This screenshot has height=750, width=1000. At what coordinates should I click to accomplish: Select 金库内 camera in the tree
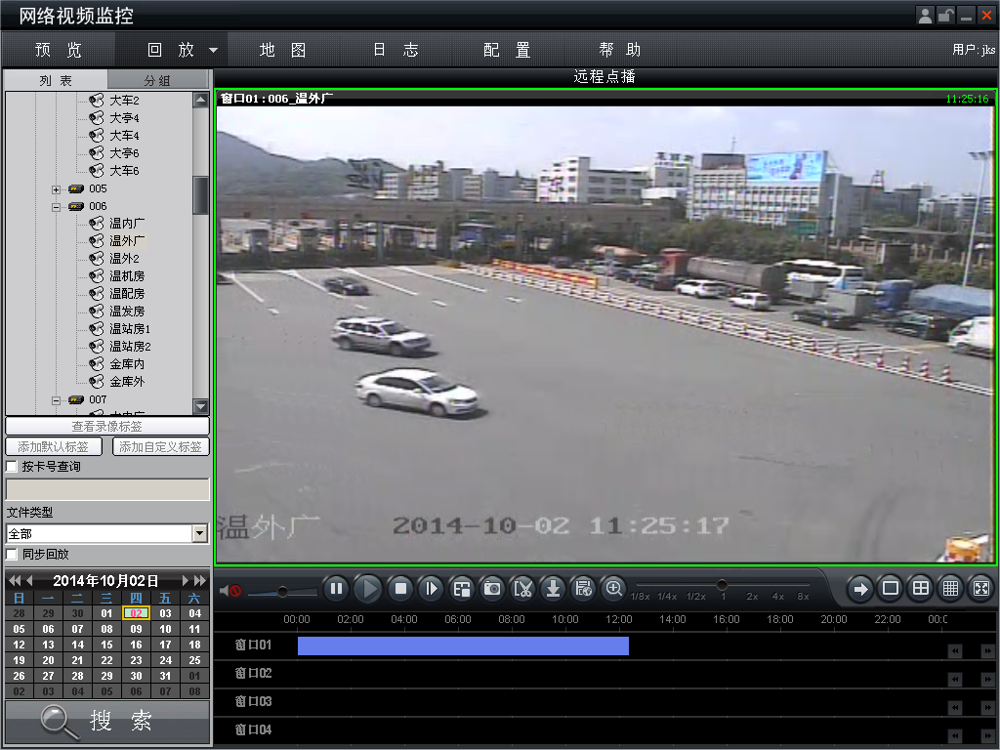126,364
